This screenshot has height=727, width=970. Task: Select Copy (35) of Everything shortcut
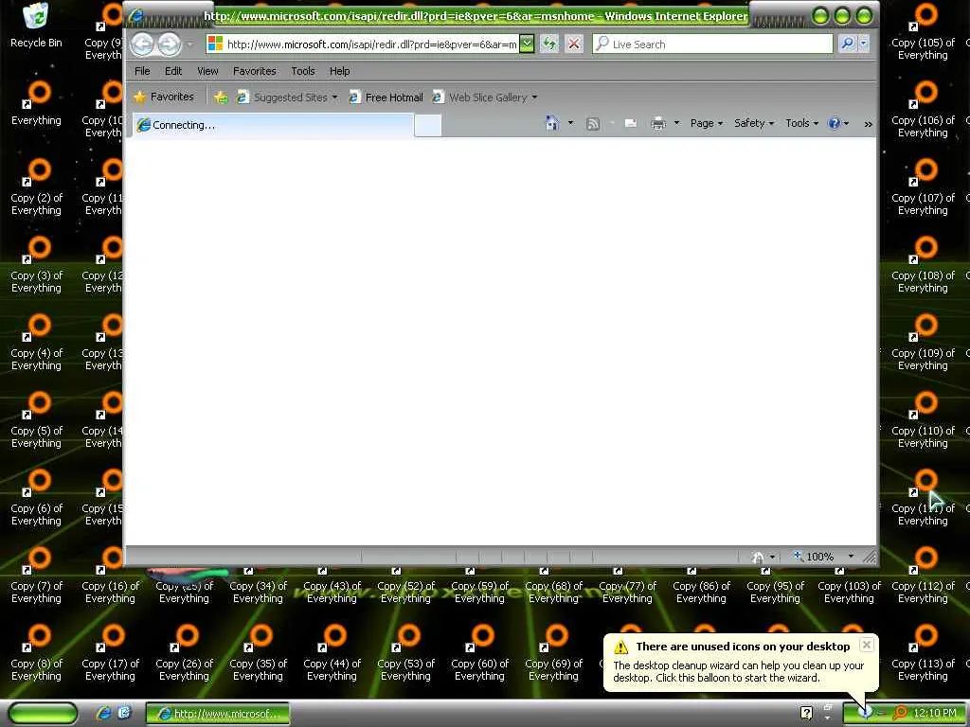(258, 653)
